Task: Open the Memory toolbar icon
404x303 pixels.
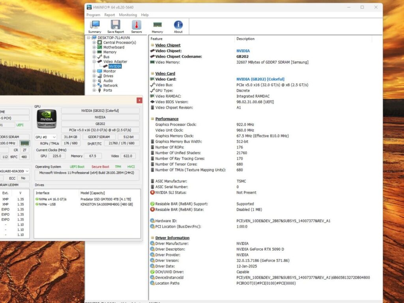Action: coord(157,27)
